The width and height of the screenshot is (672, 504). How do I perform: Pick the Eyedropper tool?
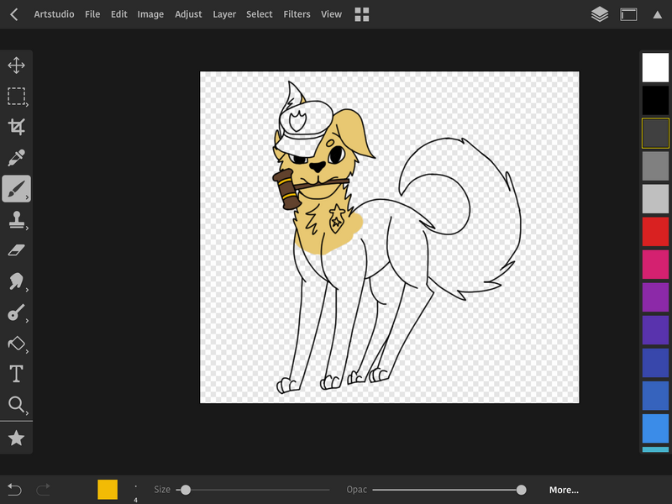16,158
